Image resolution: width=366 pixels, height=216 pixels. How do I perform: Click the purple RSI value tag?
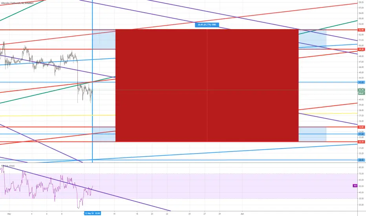point(355,186)
